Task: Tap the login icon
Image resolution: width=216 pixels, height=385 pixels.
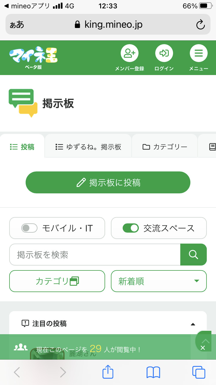Action: click(x=164, y=53)
